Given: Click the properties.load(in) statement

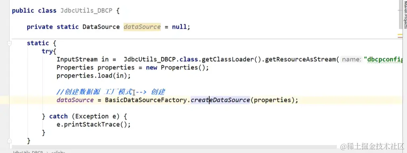Looking at the screenshot, I should tap(94, 76).
